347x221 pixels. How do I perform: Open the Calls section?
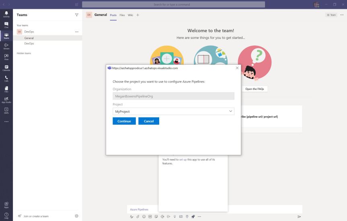pos(6,79)
